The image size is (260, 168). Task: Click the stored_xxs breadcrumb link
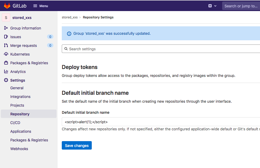70,17
